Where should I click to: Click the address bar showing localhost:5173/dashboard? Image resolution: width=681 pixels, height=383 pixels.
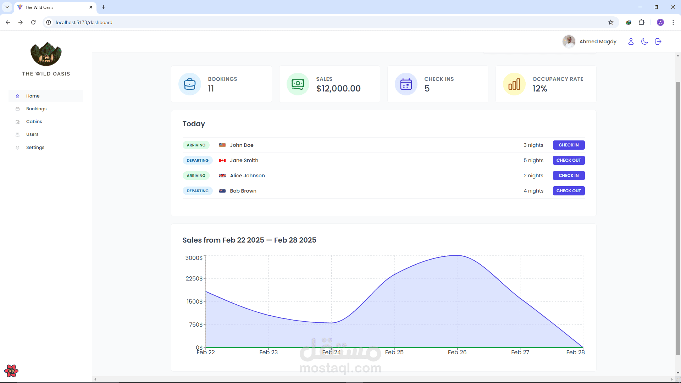[x=326, y=22]
